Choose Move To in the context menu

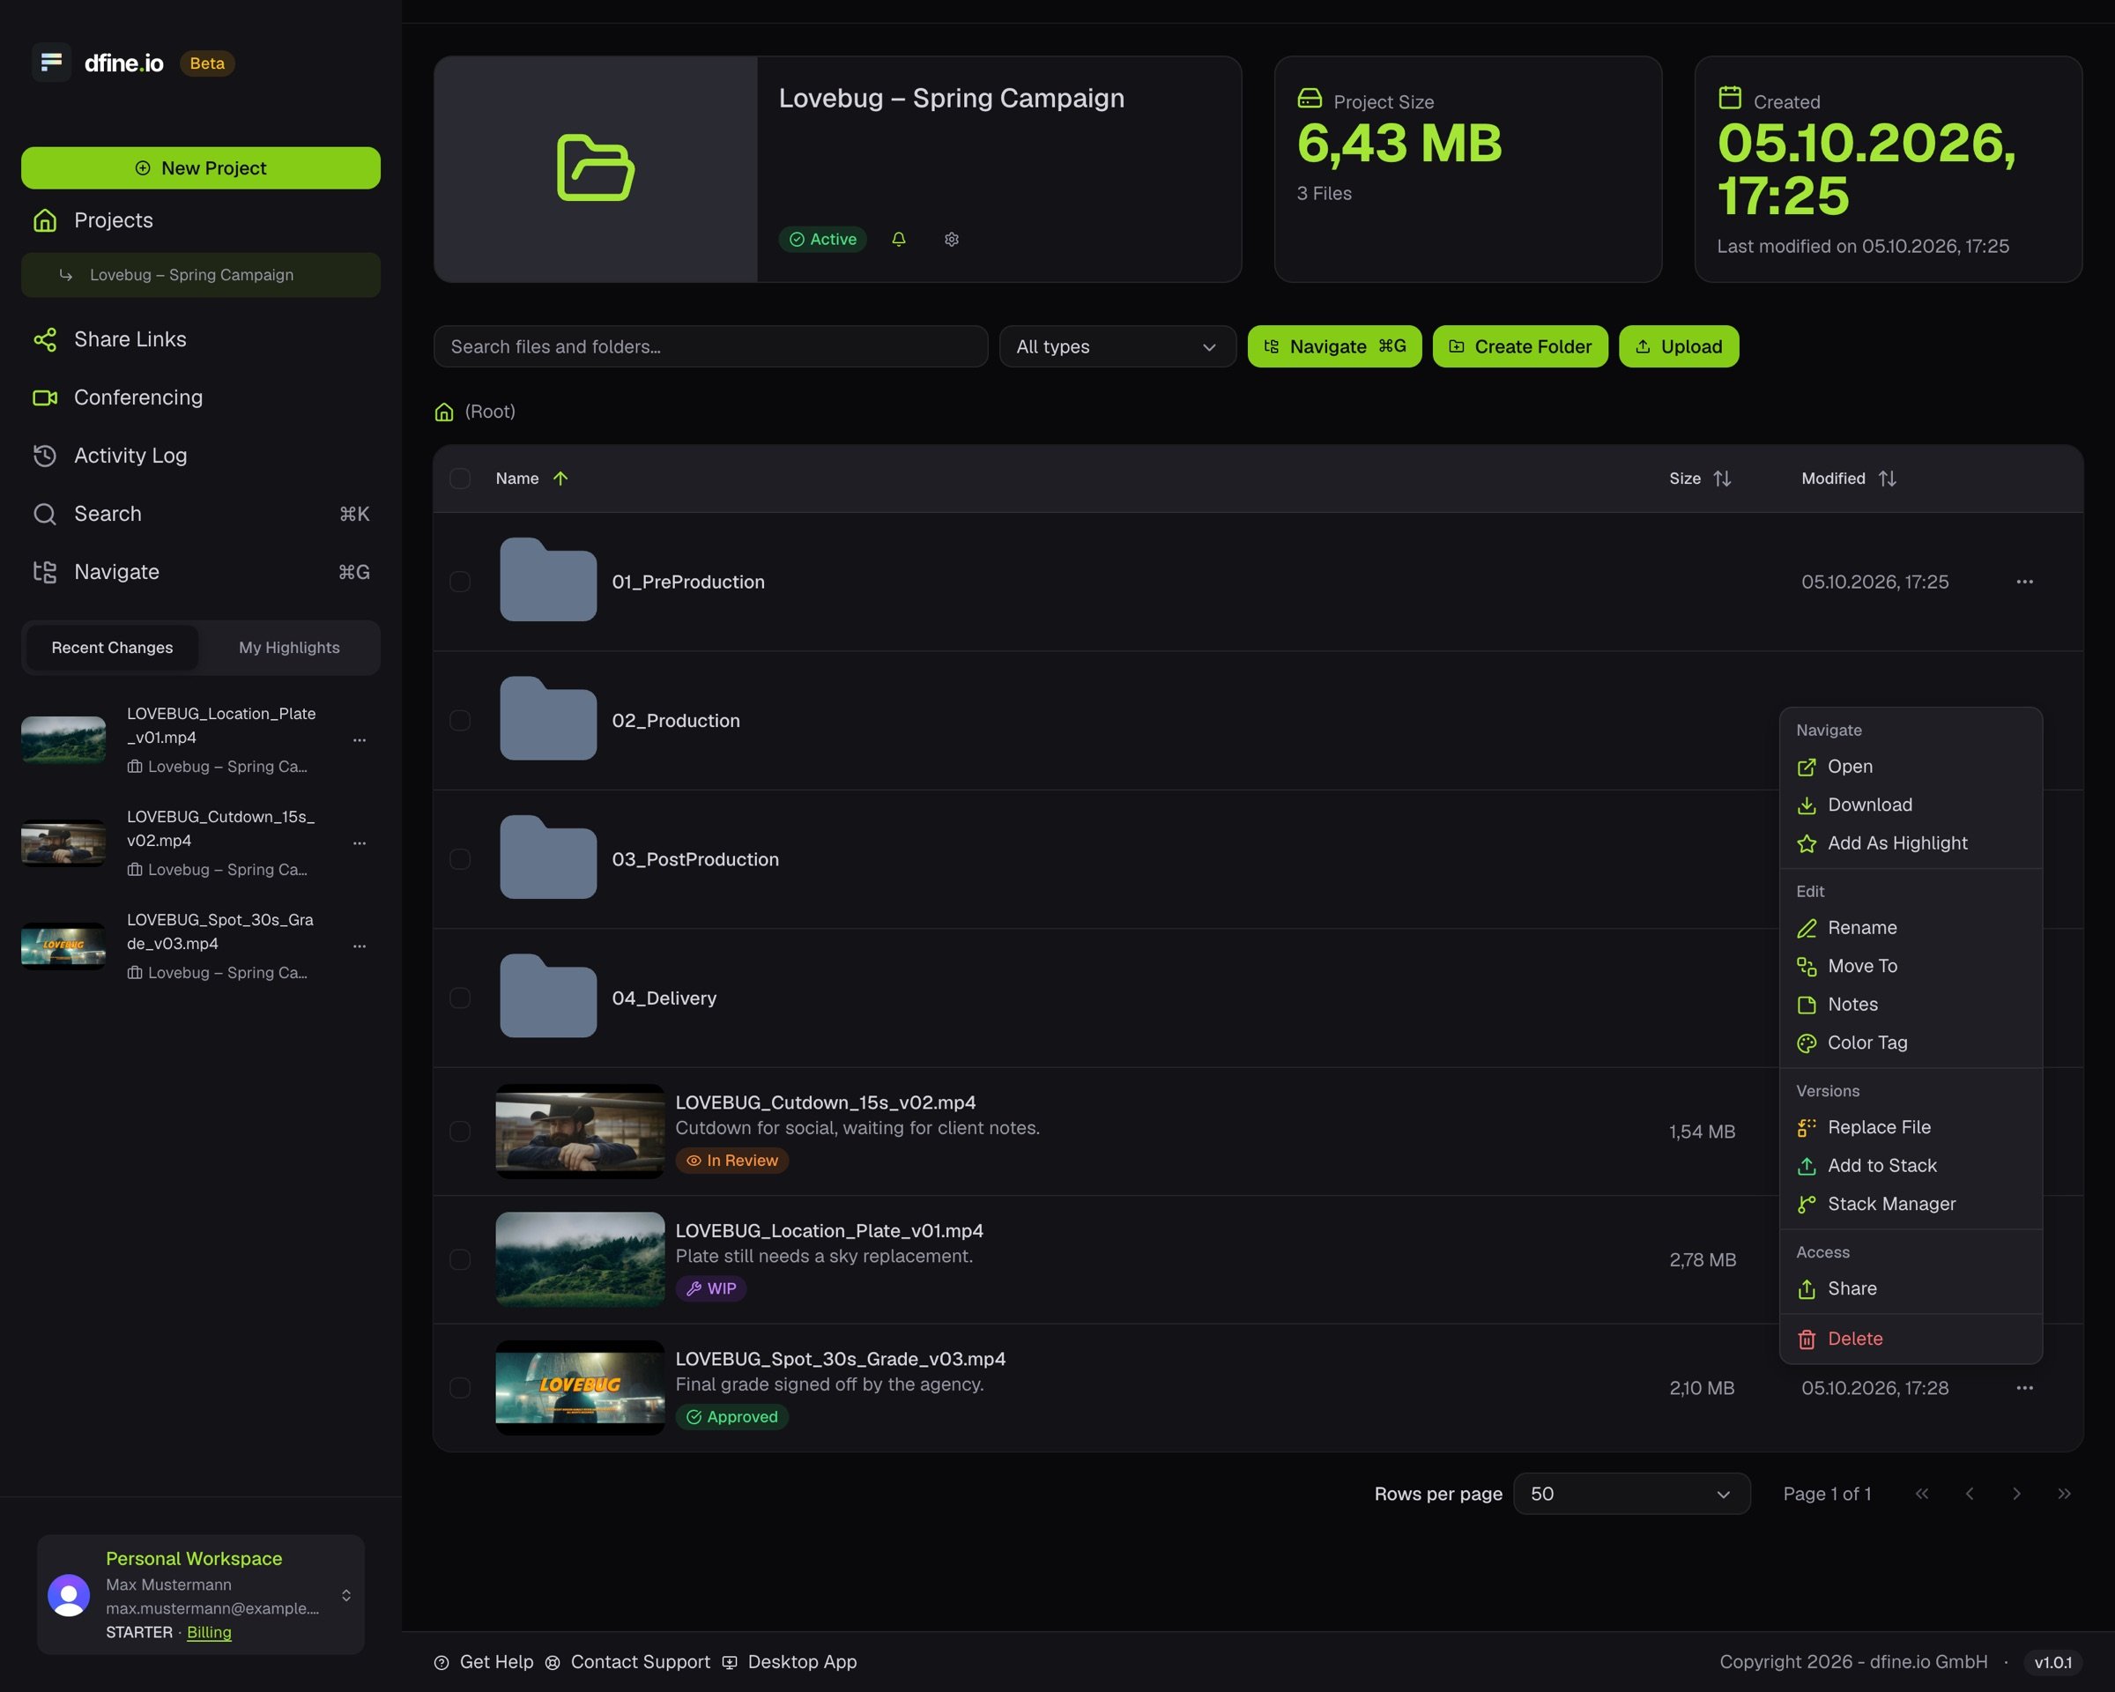pos(1910,966)
